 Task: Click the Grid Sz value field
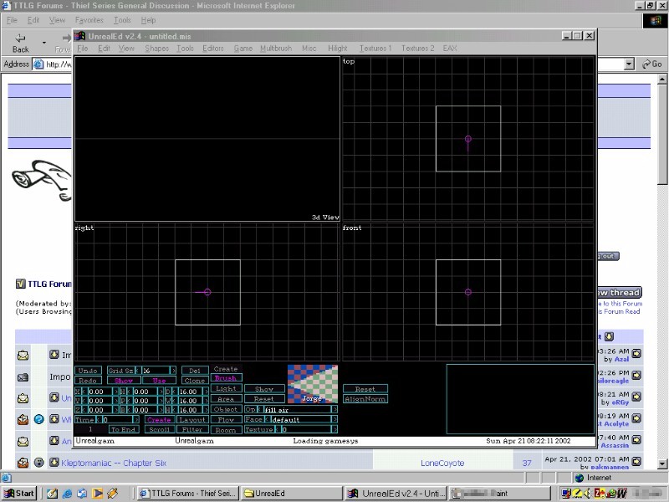pyautogui.click(x=155, y=371)
